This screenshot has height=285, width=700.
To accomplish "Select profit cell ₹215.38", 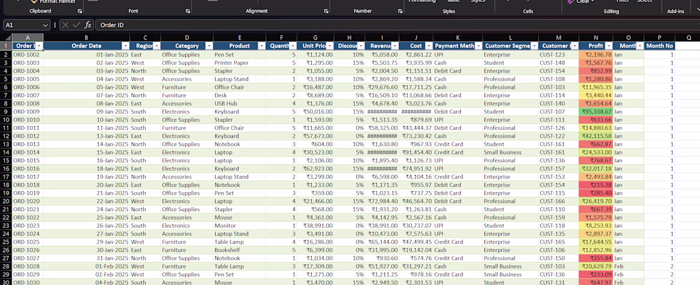I will click(x=596, y=185).
